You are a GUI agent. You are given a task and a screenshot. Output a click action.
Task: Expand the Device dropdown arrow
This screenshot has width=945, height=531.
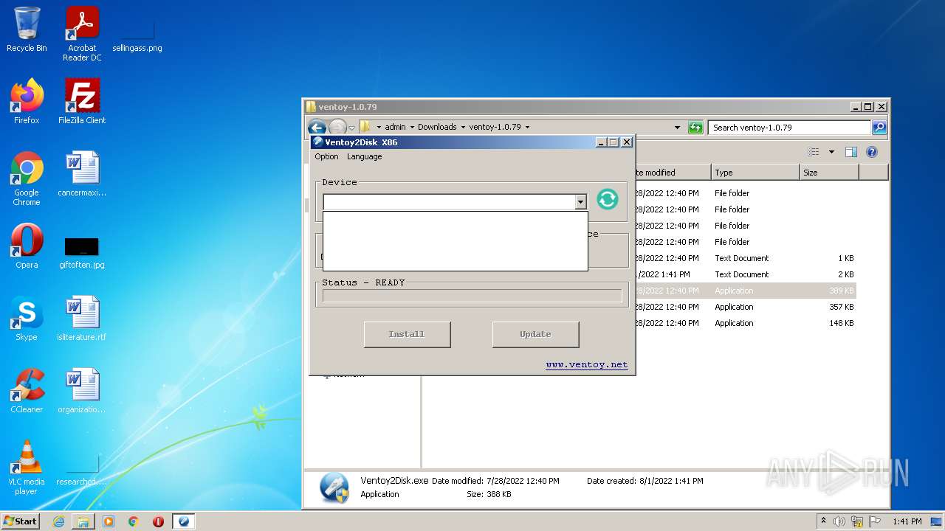580,202
